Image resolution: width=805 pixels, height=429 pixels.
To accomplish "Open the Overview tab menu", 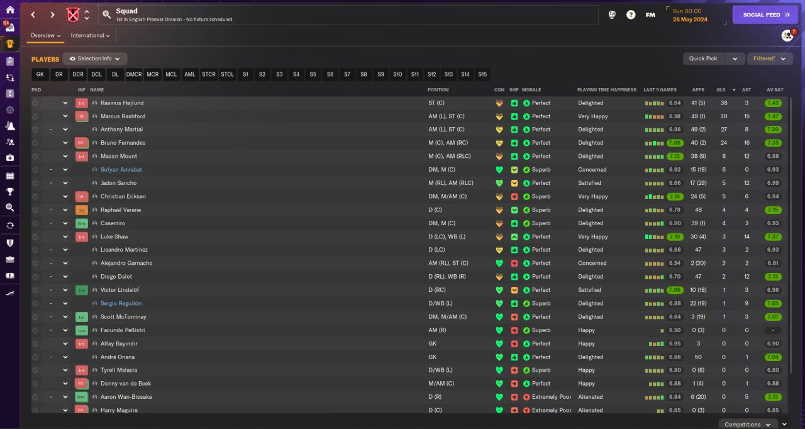I will pyautogui.click(x=46, y=36).
